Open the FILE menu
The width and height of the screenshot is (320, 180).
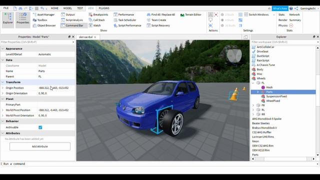[6, 8]
